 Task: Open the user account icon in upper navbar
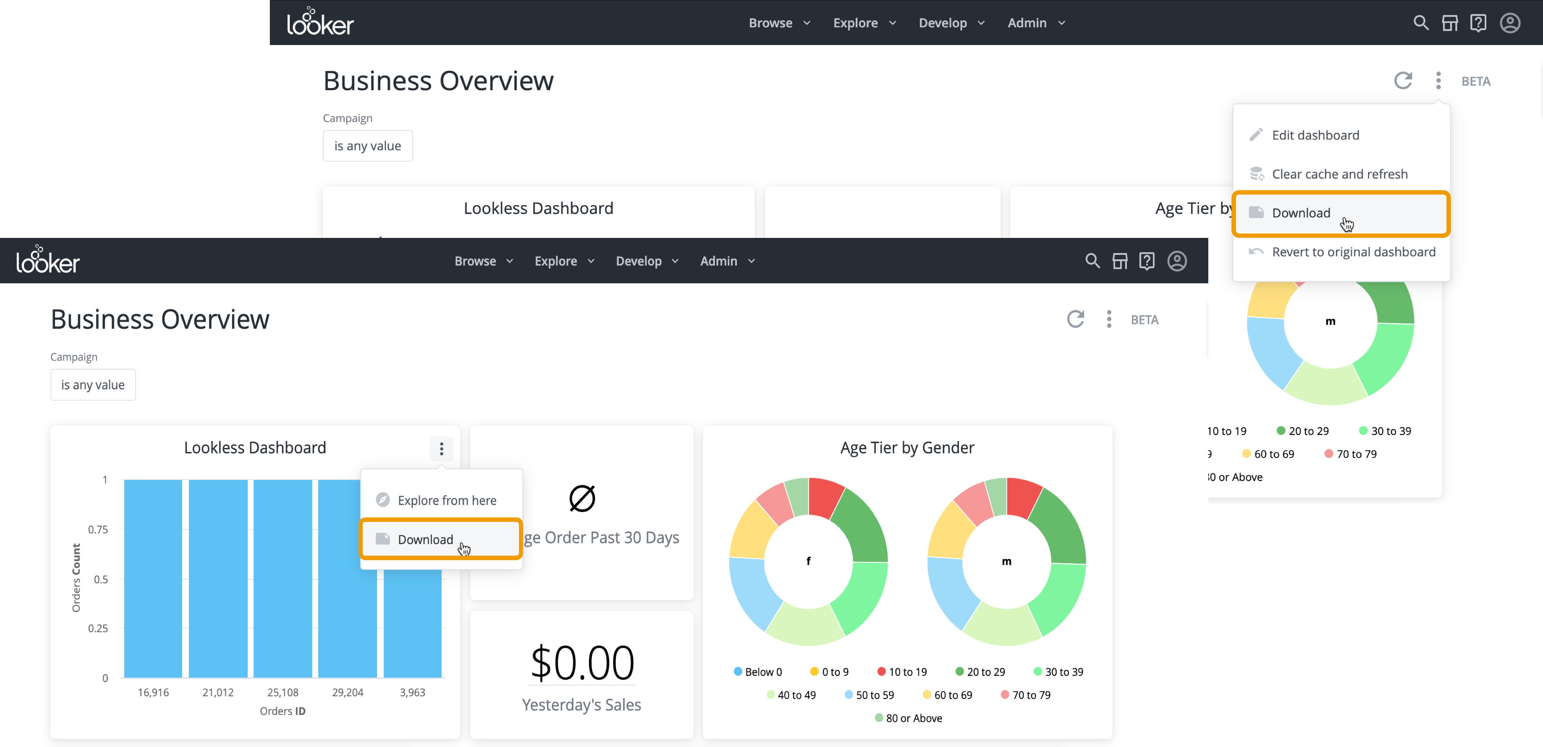[x=1509, y=23]
